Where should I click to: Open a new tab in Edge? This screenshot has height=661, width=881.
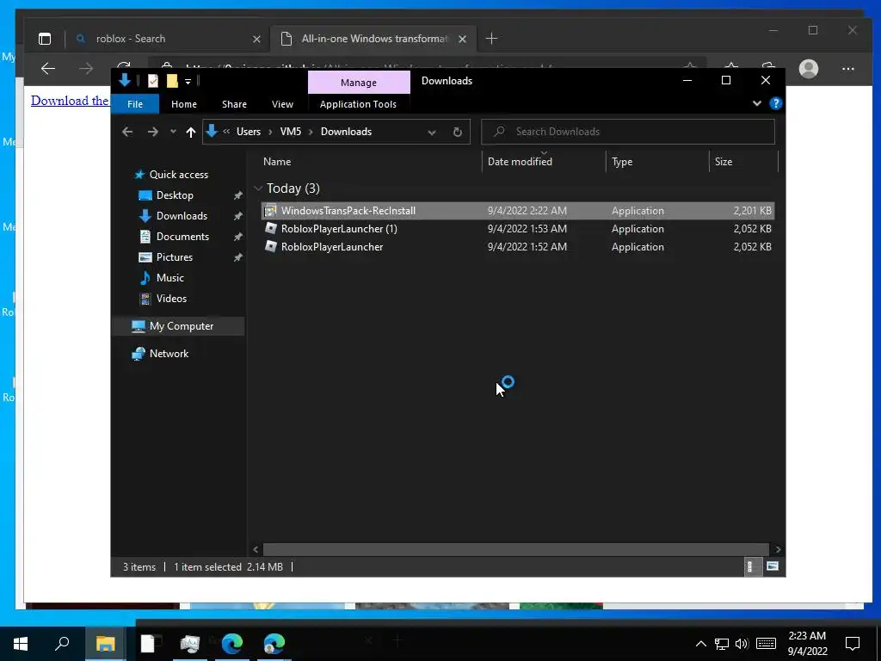tap(491, 38)
